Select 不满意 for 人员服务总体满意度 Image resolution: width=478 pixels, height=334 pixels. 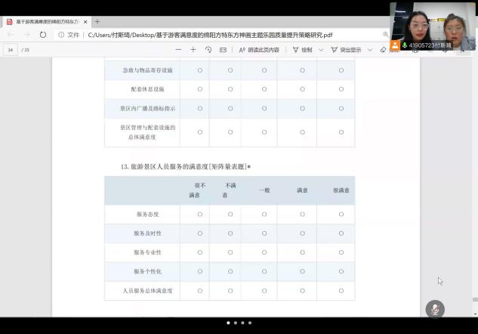tap(230, 291)
